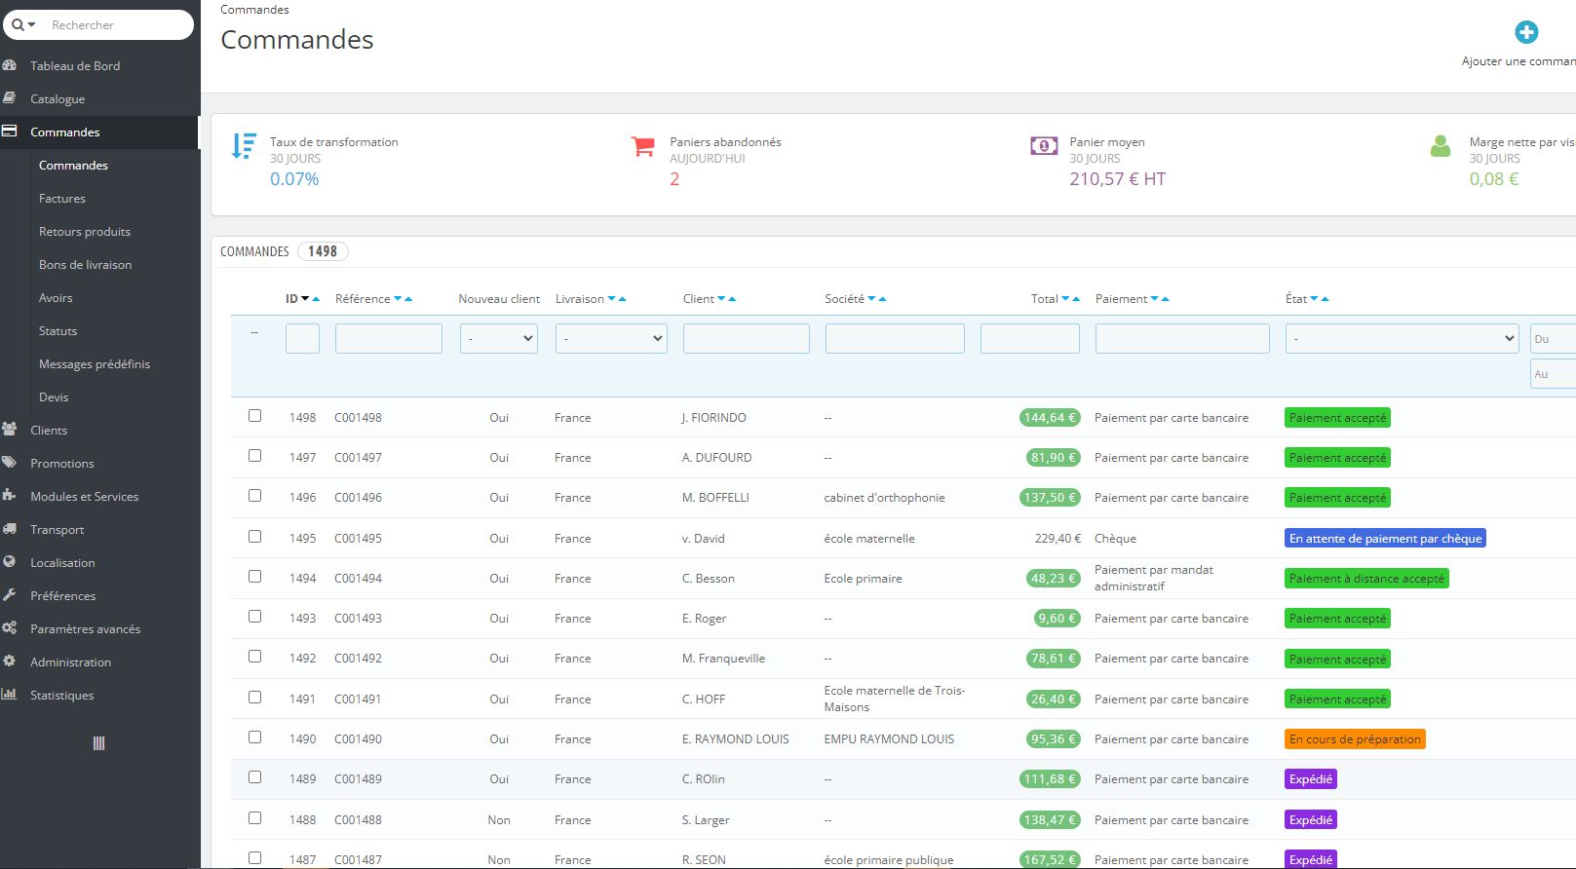Image resolution: width=1576 pixels, height=869 pixels.
Task: Expand the État filter dropdown
Action: click(x=1402, y=339)
